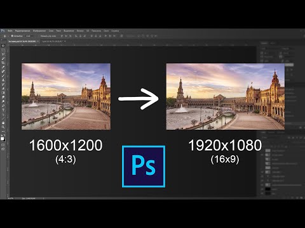Screen dimensions: 305x228
Task: Select the Blur tool
Action: point(3,97)
